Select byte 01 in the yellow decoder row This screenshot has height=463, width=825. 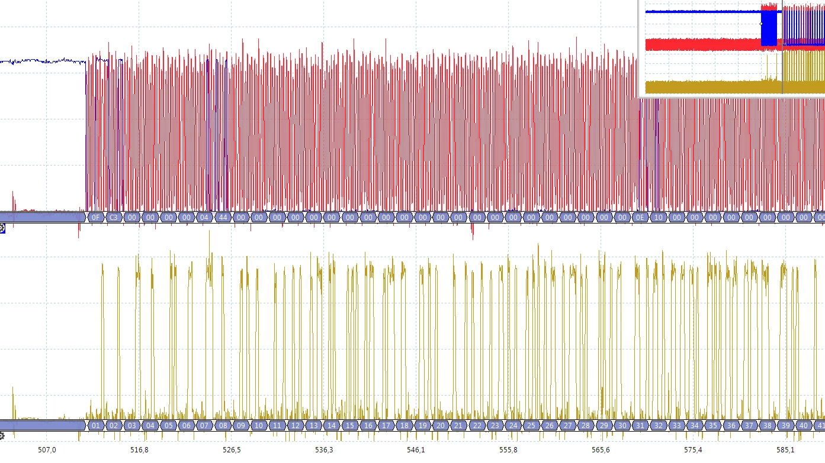click(96, 425)
